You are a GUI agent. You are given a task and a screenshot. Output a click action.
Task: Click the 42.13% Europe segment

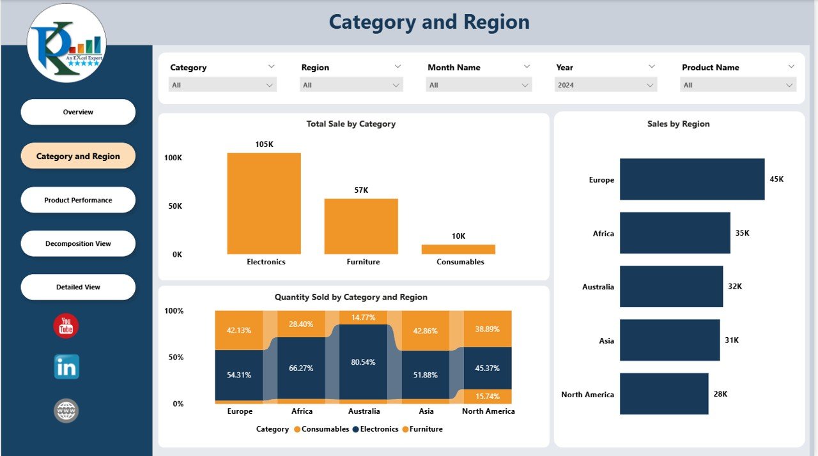(239, 330)
